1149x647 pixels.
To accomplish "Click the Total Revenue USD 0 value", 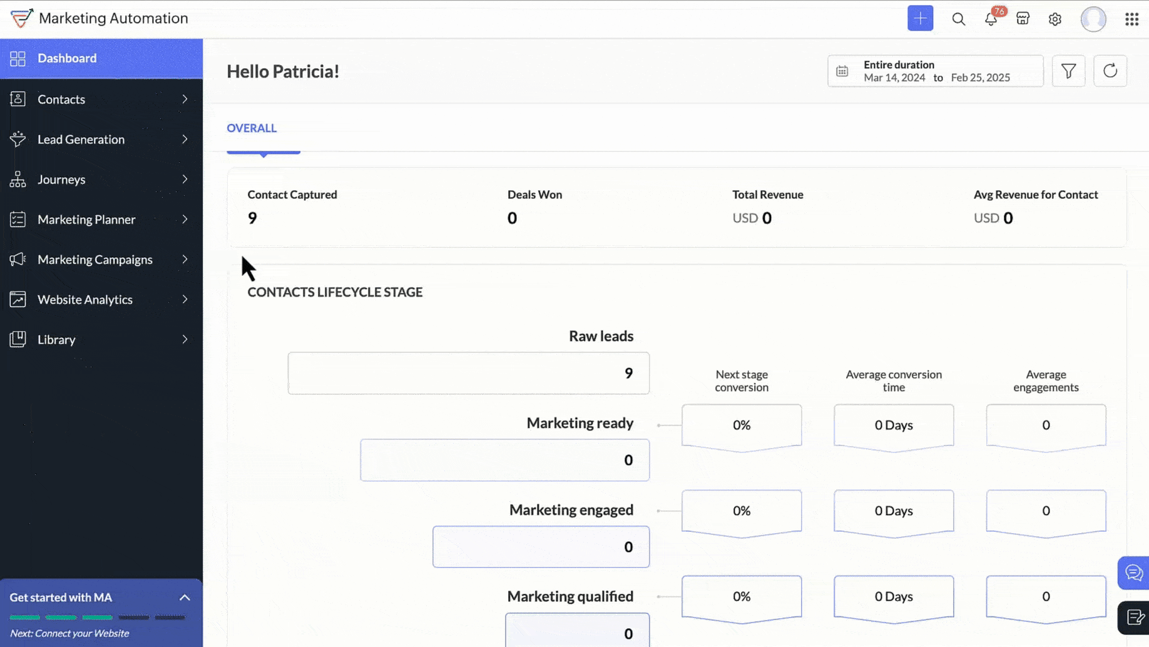I will pyautogui.click(x=752, y=218).
